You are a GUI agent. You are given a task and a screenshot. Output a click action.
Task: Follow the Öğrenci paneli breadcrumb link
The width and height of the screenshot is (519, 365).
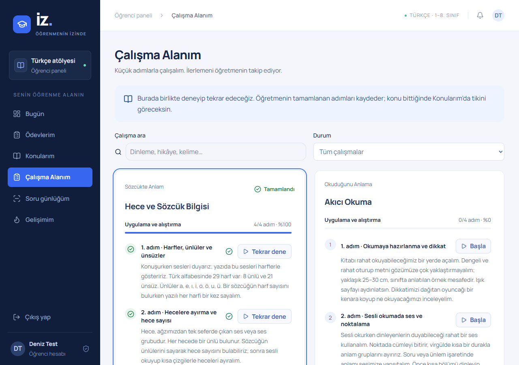pyautogui.click(x=133, y=15)
